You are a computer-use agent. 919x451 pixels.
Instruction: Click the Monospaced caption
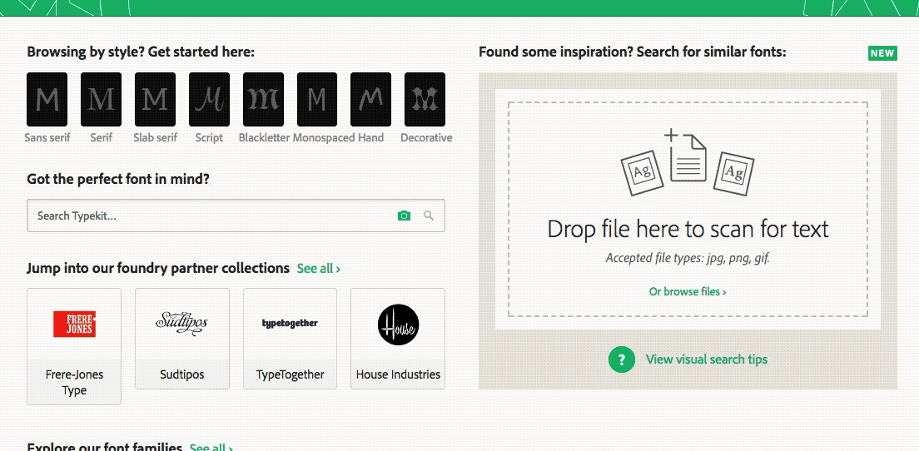[x=324, y=137]
